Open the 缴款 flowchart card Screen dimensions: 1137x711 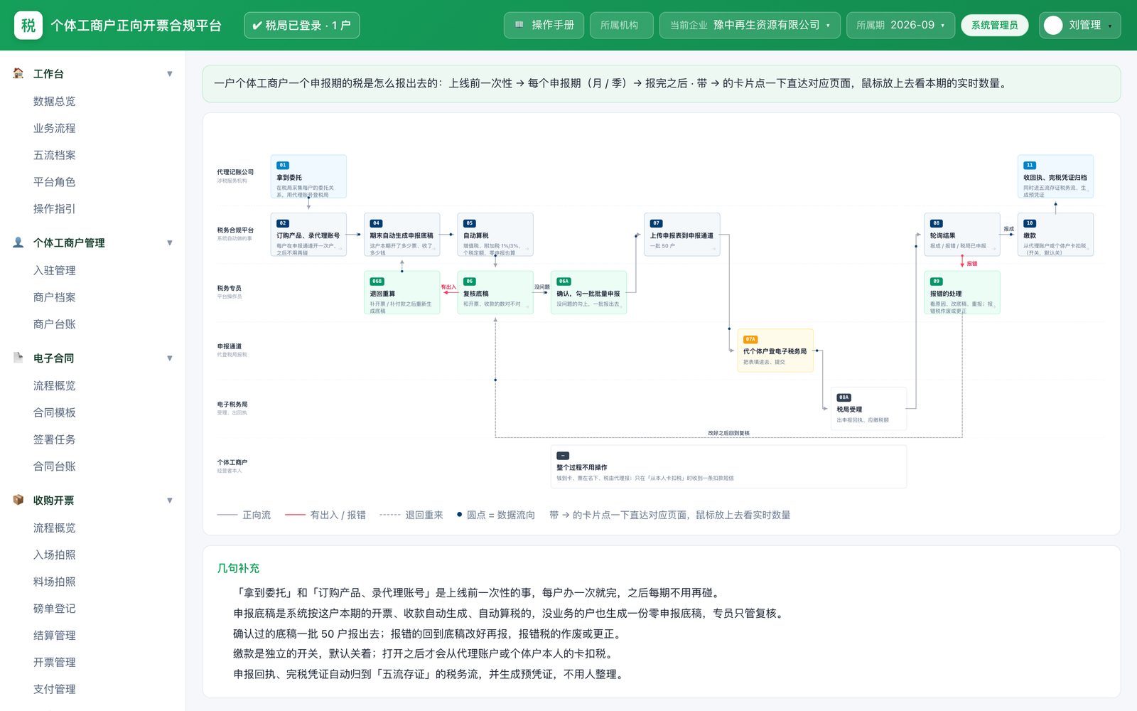pos(1055,235)
